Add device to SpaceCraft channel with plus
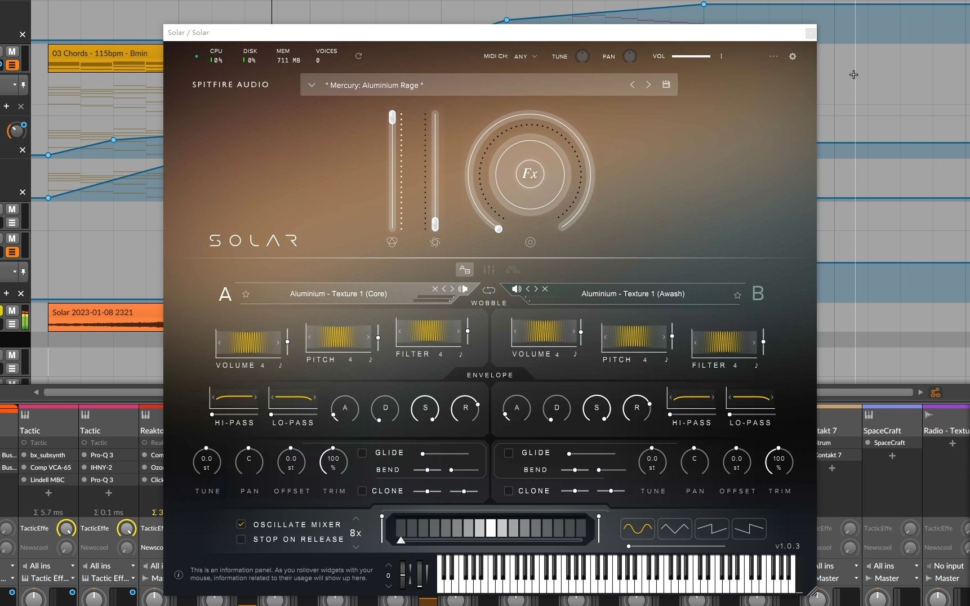This screenshot has height=606, width=970. tap(892, 456)
